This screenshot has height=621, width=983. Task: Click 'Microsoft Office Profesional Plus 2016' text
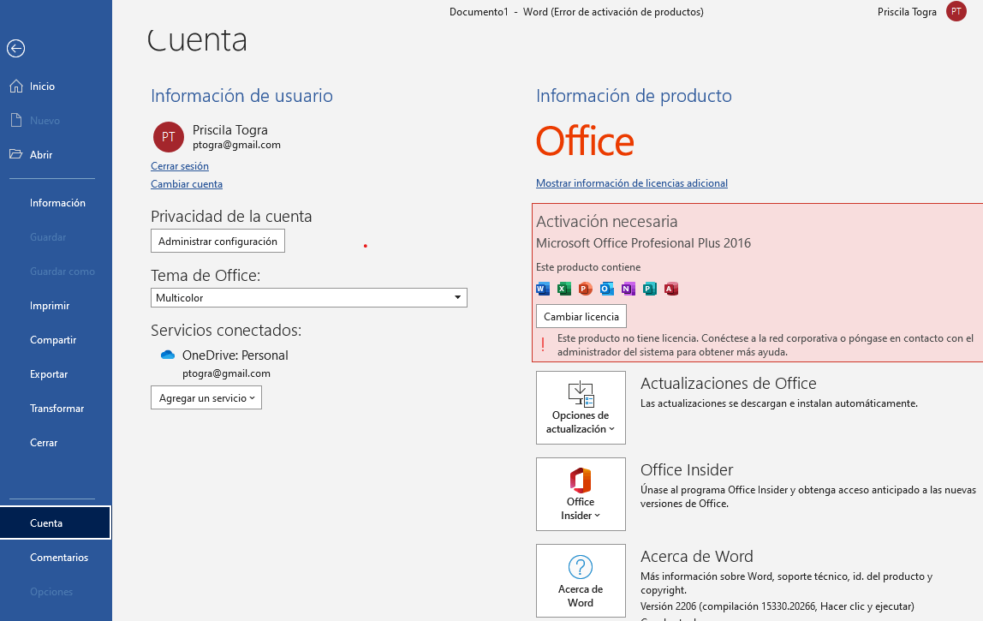643,243
